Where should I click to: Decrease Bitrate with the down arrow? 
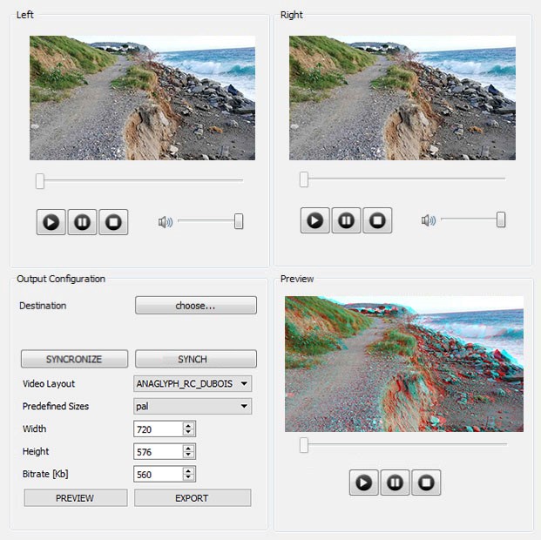[188, 478]
